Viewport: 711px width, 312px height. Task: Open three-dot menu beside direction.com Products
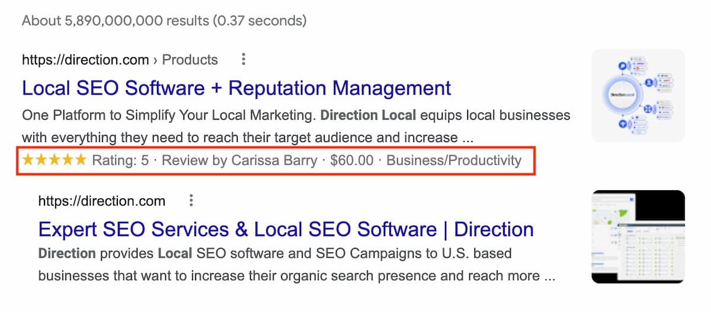click(243, 59)
